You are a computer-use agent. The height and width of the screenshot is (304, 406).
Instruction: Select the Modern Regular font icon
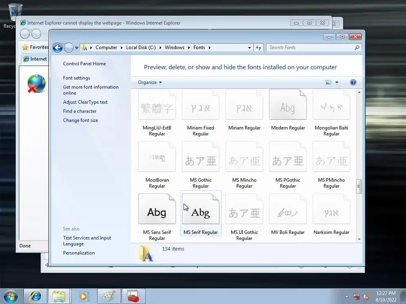[x=288, y=104]
